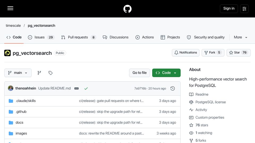Open the main branch selector dropdown
255x143 pixels.
pos(18,73)
